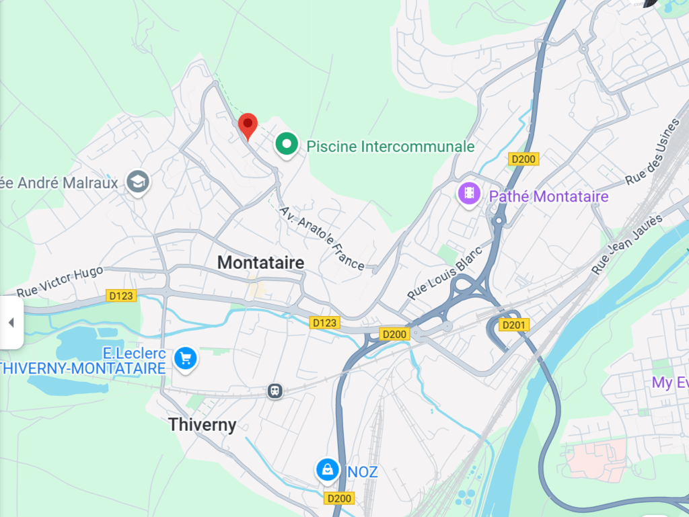Click the Lycée André Malraux school icon
The width and height of the screenshot is (689, 517).
click(138, 183)
